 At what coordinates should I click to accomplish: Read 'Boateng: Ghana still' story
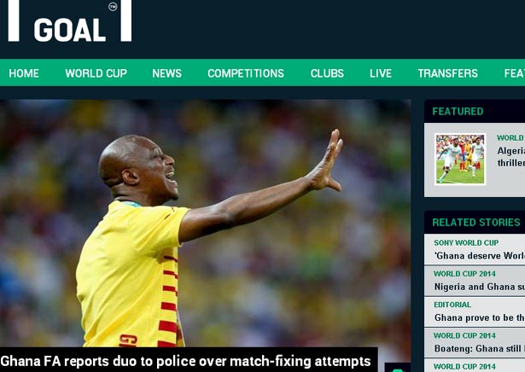tap(480, 349)
